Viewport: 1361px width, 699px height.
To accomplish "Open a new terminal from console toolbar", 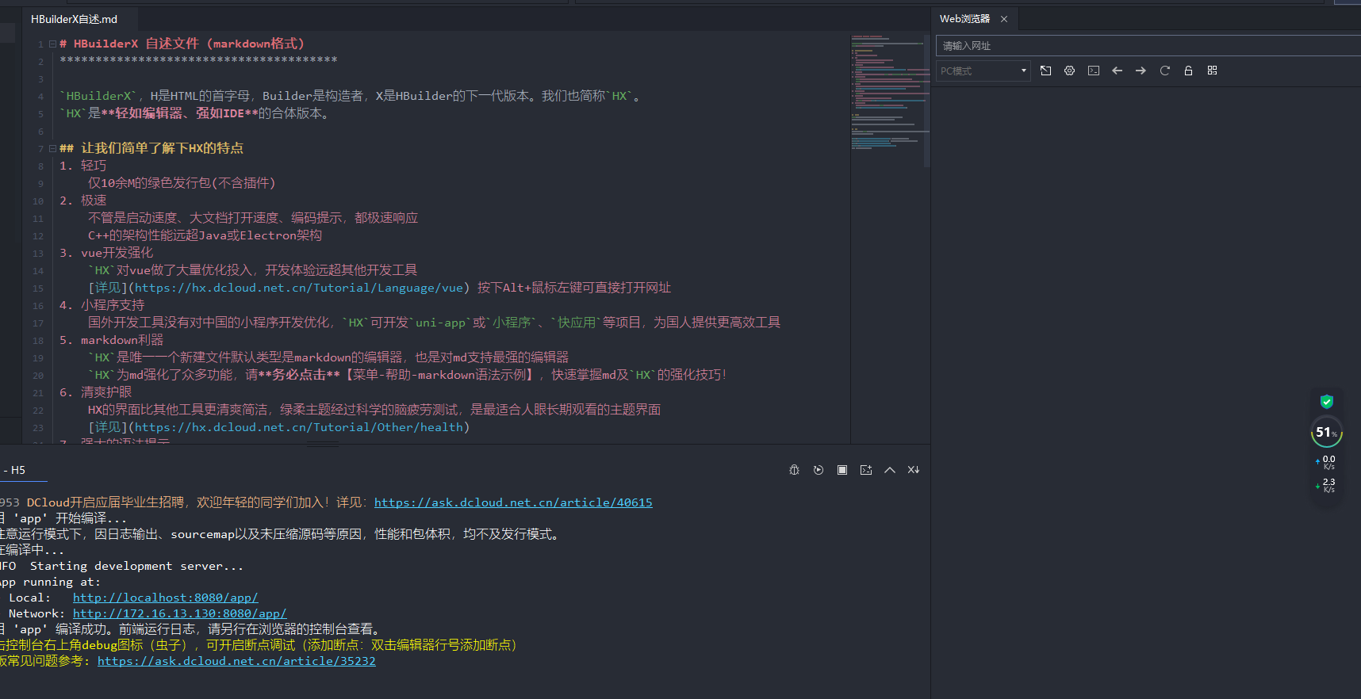I will point(866,470).
